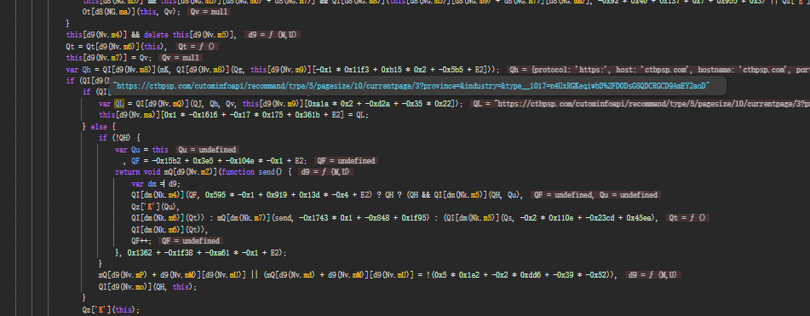Click the 'else' keyword
The height and width of the screenshot is (316, 810).
[x=99, y=127]
